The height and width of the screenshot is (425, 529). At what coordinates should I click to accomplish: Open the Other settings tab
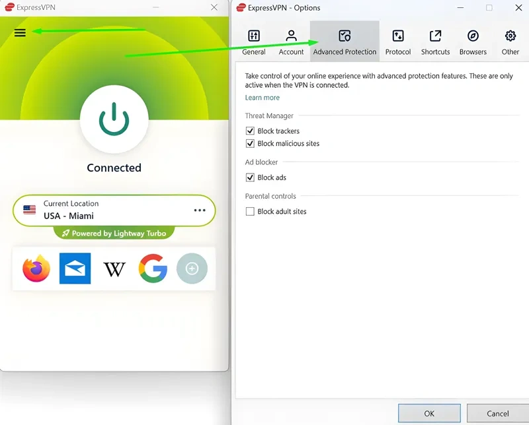click(510, 42)
